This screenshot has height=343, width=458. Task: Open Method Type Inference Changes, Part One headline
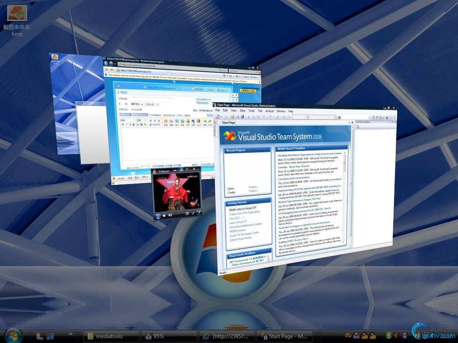pyautogui.click(x=299, y=200)
